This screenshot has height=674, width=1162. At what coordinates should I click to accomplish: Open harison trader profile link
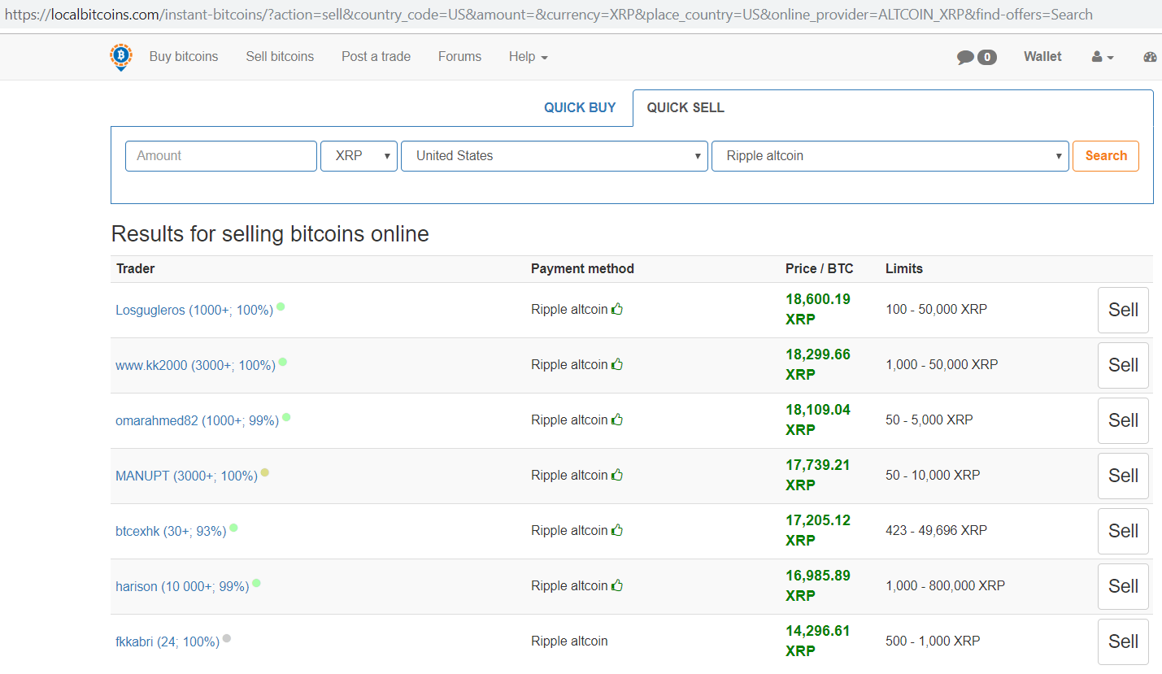click(x=182, y=586)
